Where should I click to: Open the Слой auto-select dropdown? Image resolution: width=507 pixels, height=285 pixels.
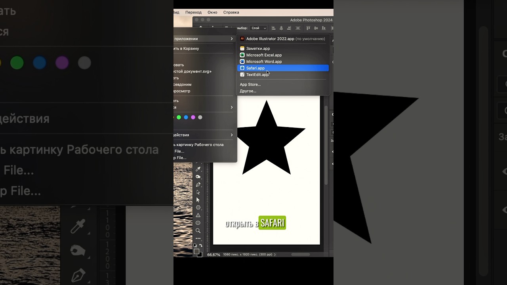click(258, 28)
